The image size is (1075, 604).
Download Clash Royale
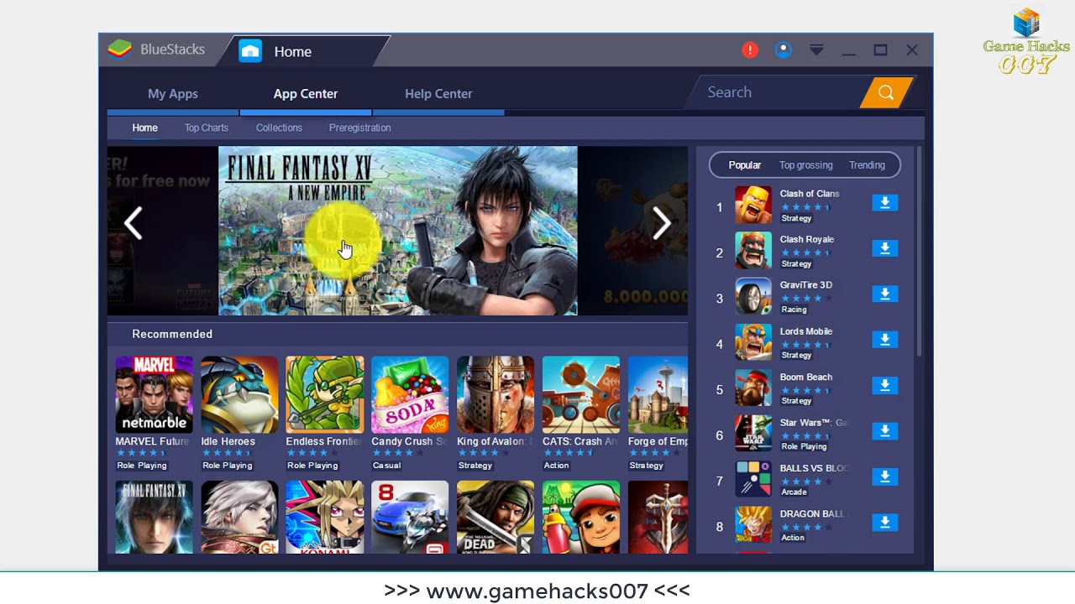pyautogui.click(x=884, y=248)
